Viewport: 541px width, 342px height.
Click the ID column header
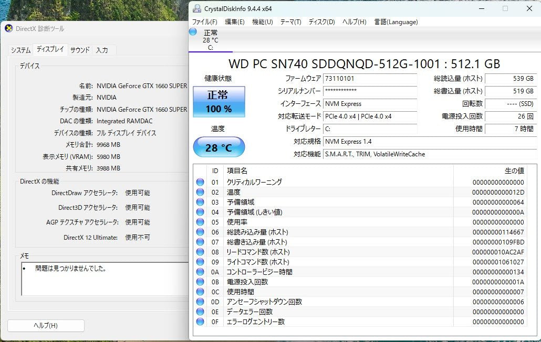coord(215,171)
